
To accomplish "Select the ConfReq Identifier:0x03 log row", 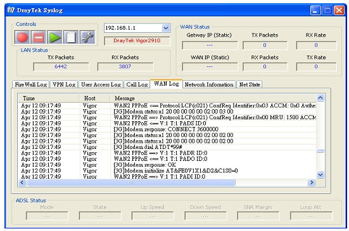I will (x=167, y=105).
